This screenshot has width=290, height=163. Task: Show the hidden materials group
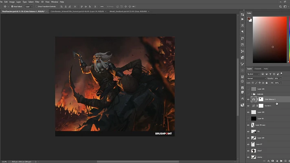click(248, 94)
